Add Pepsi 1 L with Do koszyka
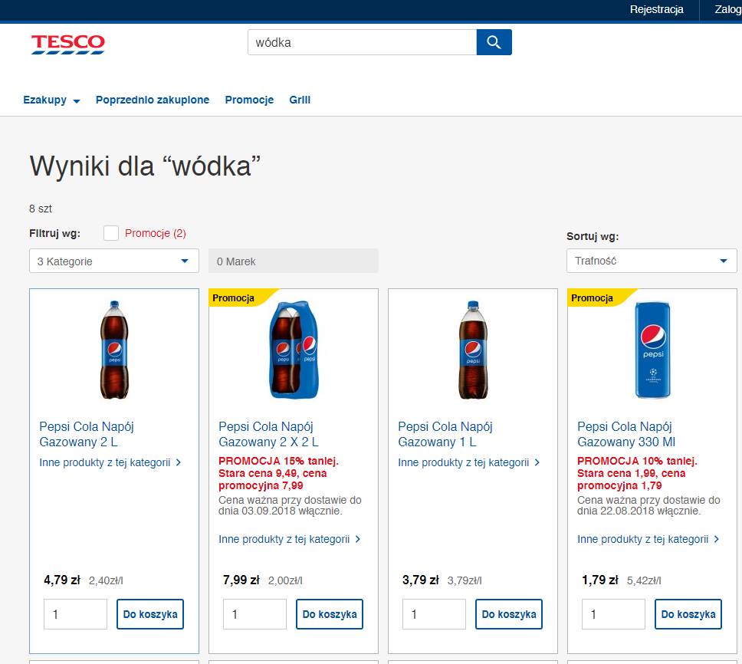This screenshot has height=664, width=742. [509, 614]
